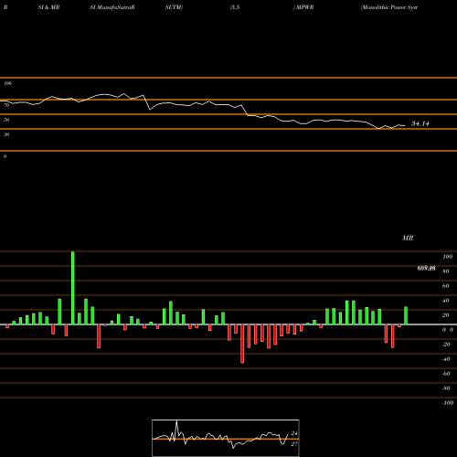Viewport: 457px width, 457px height.
Task: Click the MR axis label -100
Action: coord(448,403)
